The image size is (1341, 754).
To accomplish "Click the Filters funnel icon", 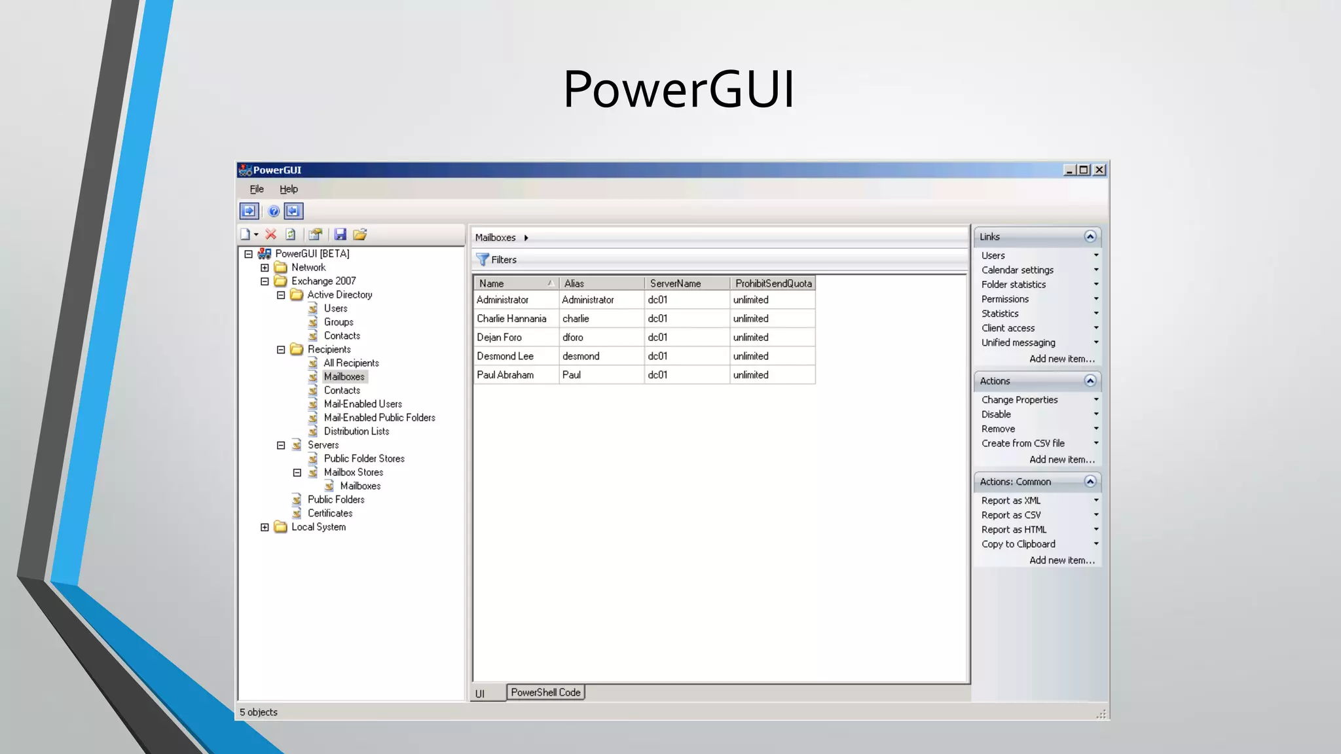I will click(x=483, y=260).
